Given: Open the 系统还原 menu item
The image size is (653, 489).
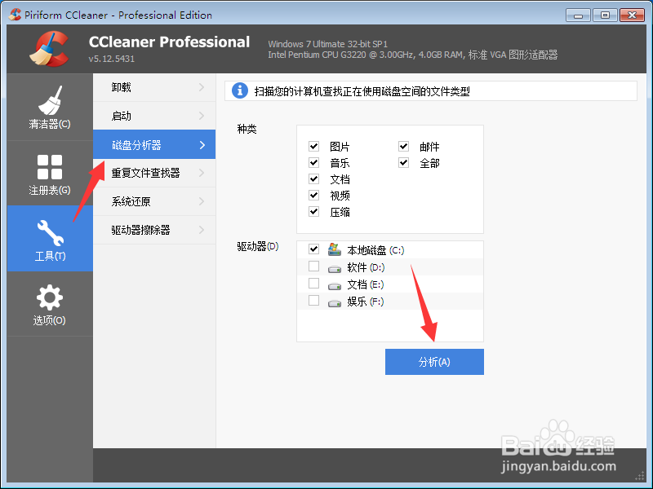Looking at the screenshot, I should point(154,201).
